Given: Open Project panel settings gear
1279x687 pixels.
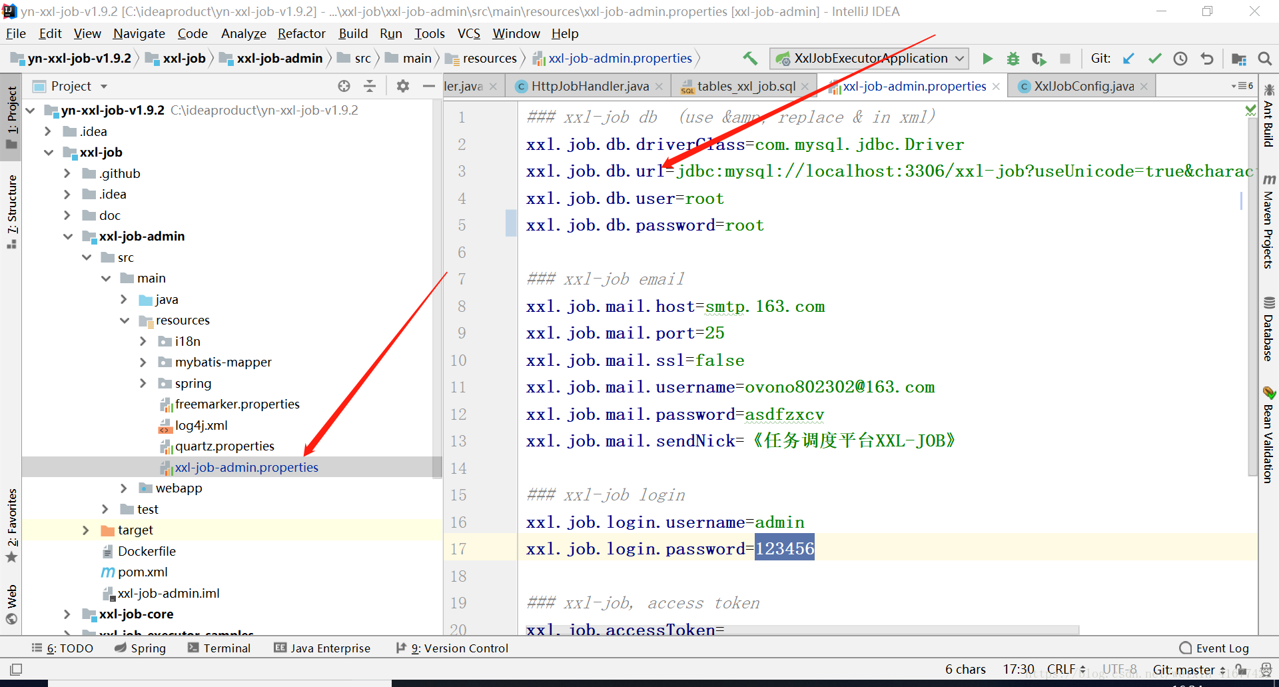Looking at the screenshot, I should coord(402,86).
